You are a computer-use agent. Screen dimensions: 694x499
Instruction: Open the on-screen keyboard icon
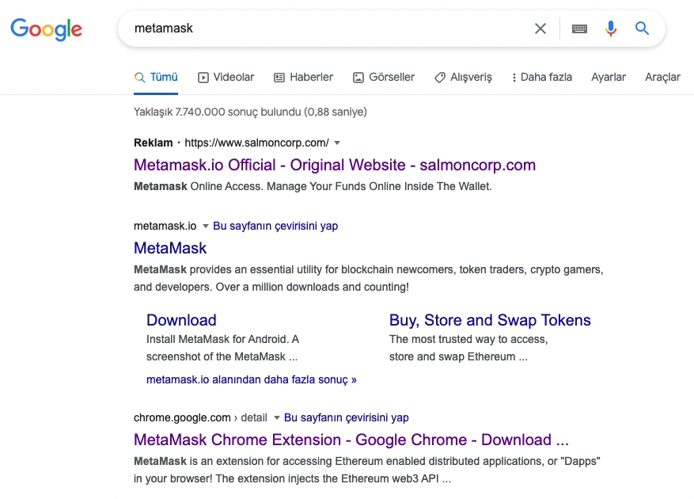[x=579, y=29]
